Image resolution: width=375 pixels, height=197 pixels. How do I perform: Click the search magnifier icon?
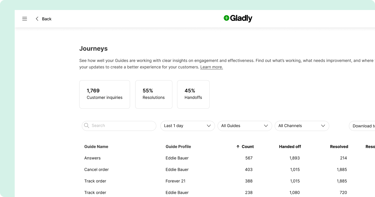[86, 126]
